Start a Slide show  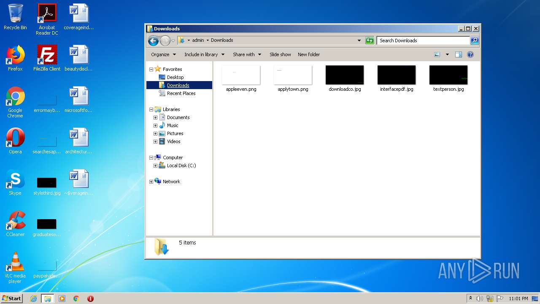pos(280,54)
